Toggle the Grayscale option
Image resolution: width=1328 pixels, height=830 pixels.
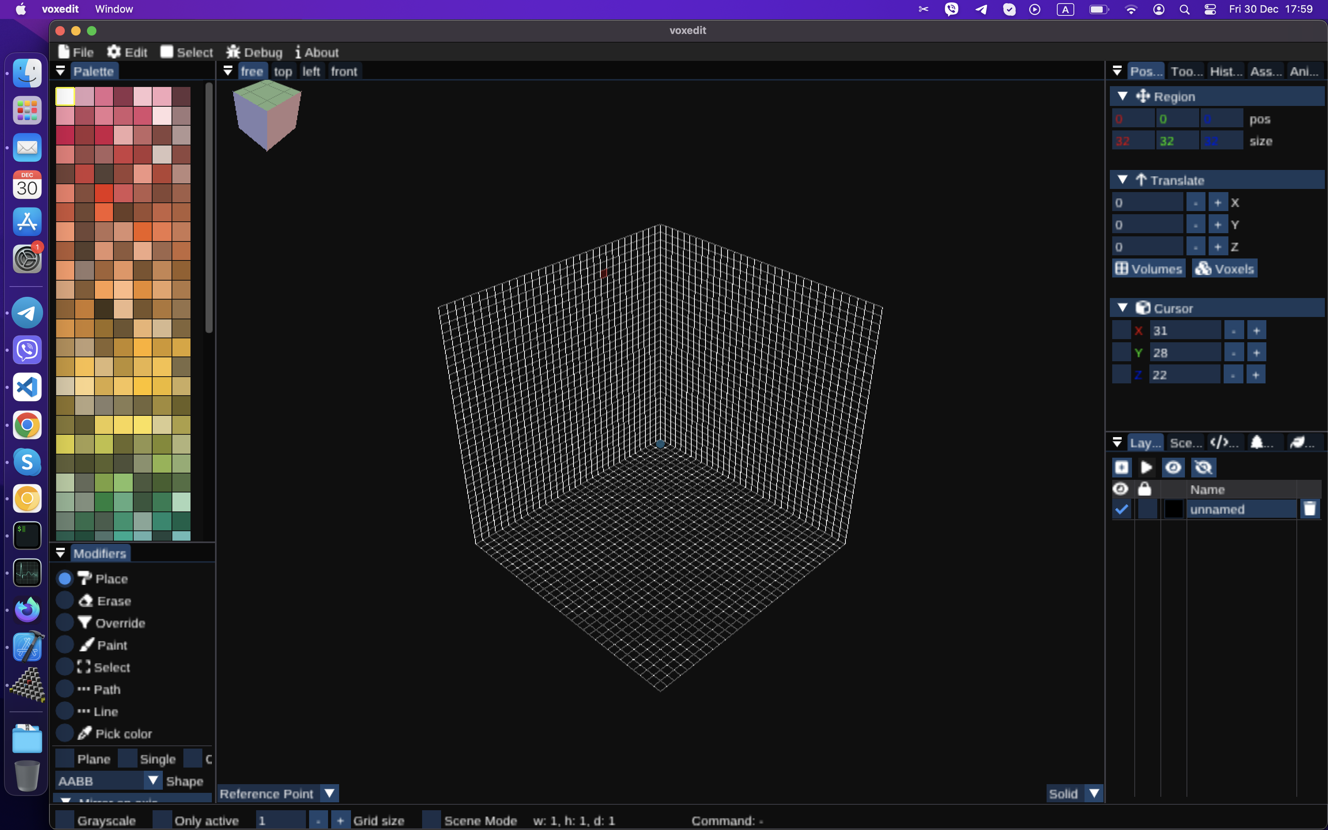(65, 820)
